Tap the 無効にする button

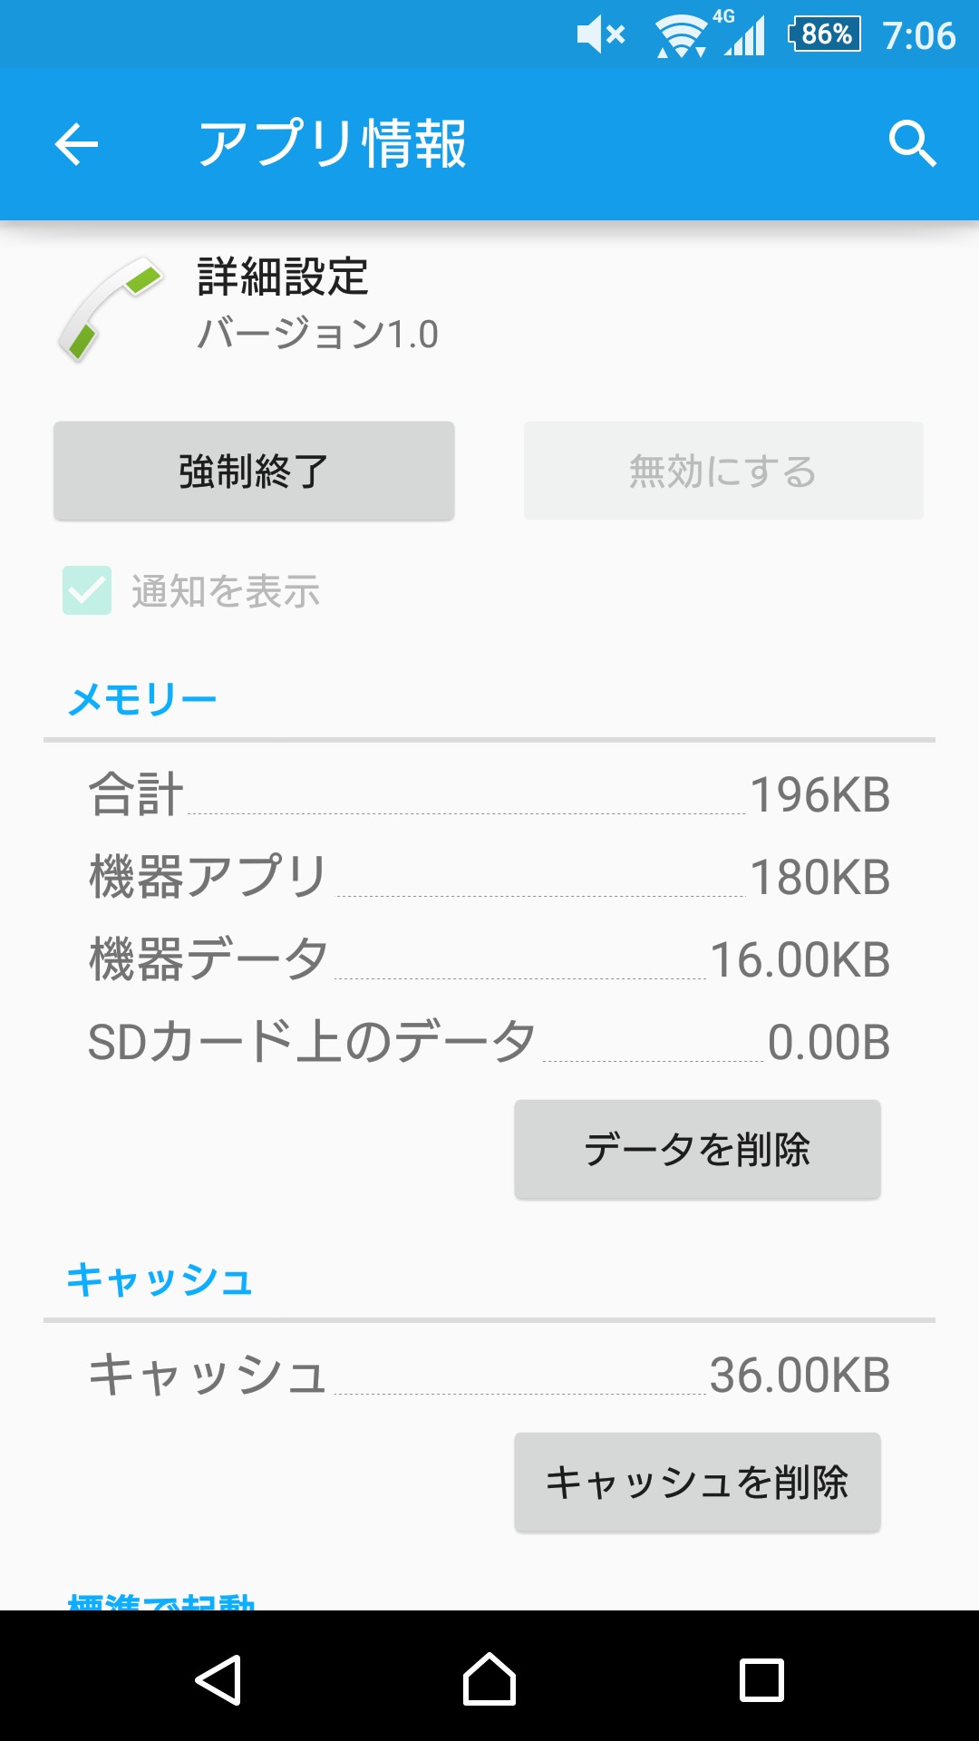pyautogui.click(x=723, y=471)
